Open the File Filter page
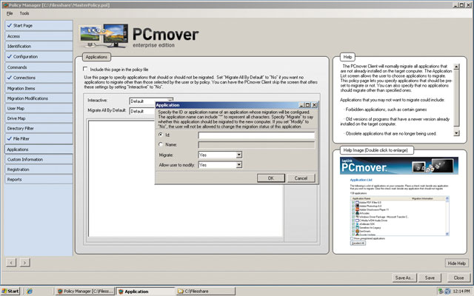 39,139
